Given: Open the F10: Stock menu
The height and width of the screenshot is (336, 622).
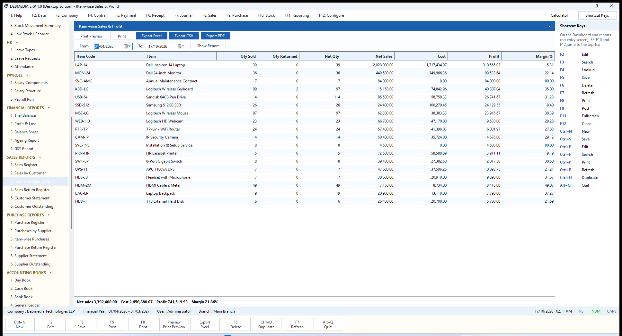Looking at the screenshot, I should pos(266,15).
